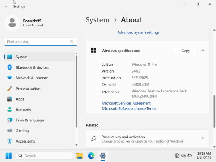The height and width of the screenshot is (162, 216).
Task: Open Microsoft Services Agreement link
Action: pyautogui.click(x=126, y=103)
